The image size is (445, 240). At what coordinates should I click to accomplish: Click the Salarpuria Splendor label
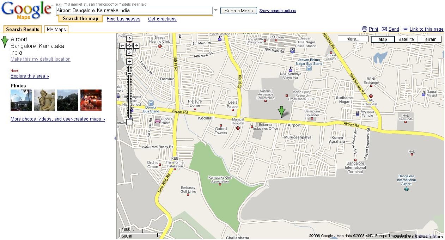[312, 113]
